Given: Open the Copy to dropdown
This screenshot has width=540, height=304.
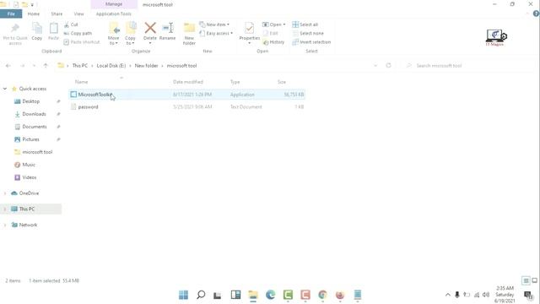Looking at the screenshot, I should click(130, 34).
